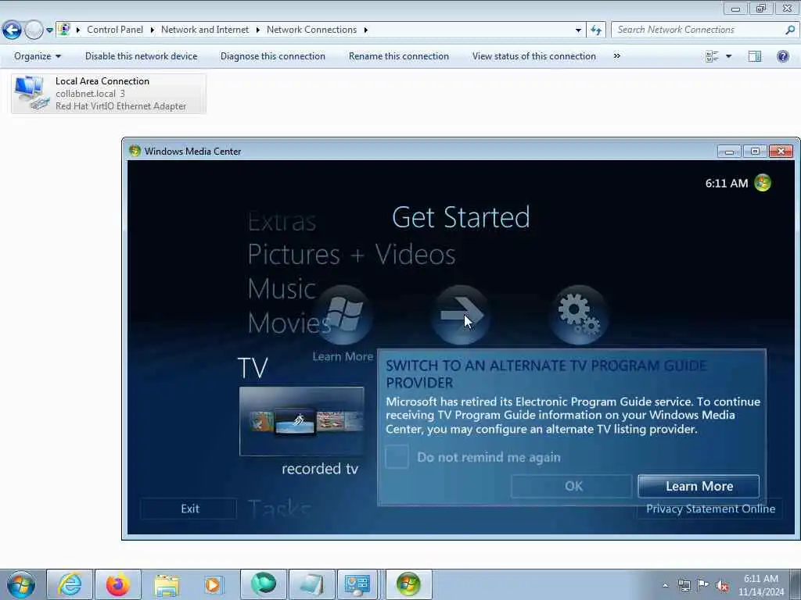Image resolution: width=801 pixels, height=600 pixels.
Task: Click the Windows logo Learn More icon
Action: click(x=343, y=315)
